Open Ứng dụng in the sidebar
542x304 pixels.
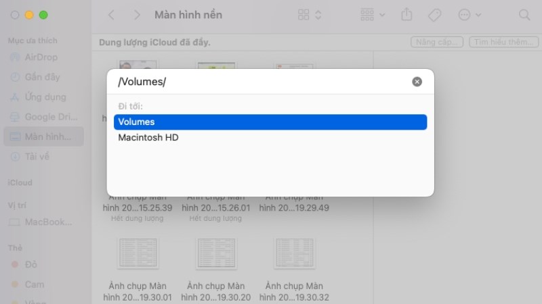pos(43,97)
